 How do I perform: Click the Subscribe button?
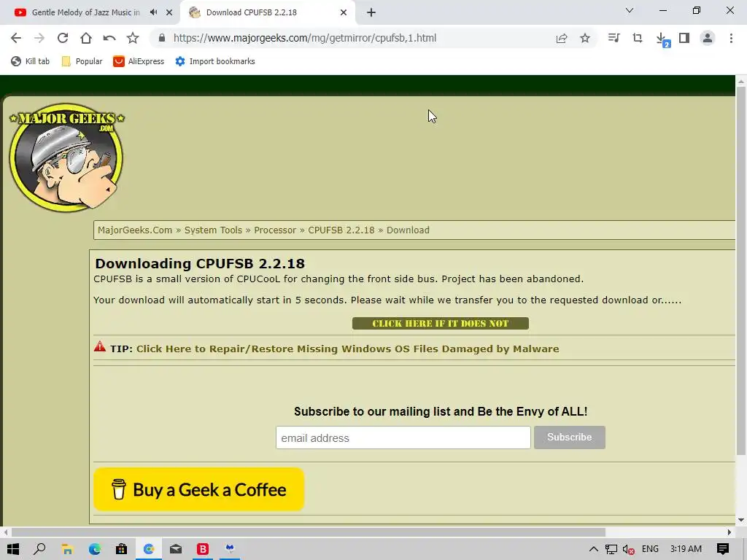pyautogui.click(x=569, y=437)
